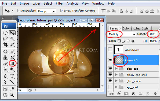160x101 pixels.
Task: Select the Elliptical Marquee tool
Action: [x=5, y=33]
